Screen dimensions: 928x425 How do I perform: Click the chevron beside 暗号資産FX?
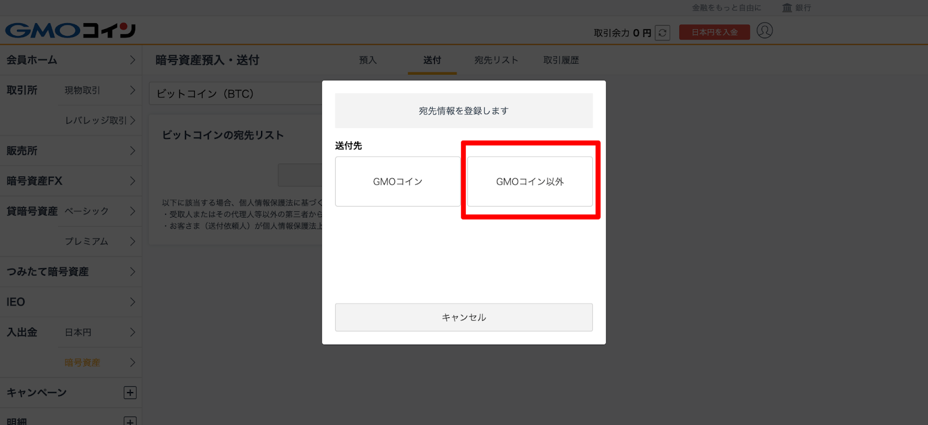(x=132, y=181)
